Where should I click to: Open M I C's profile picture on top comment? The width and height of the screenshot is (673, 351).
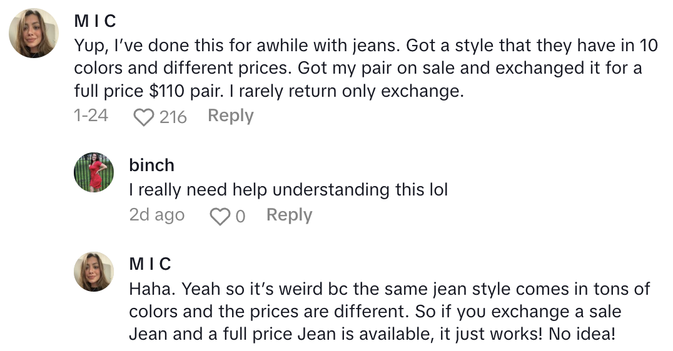point(34,34)
